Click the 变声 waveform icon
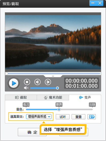 (81, 97)
